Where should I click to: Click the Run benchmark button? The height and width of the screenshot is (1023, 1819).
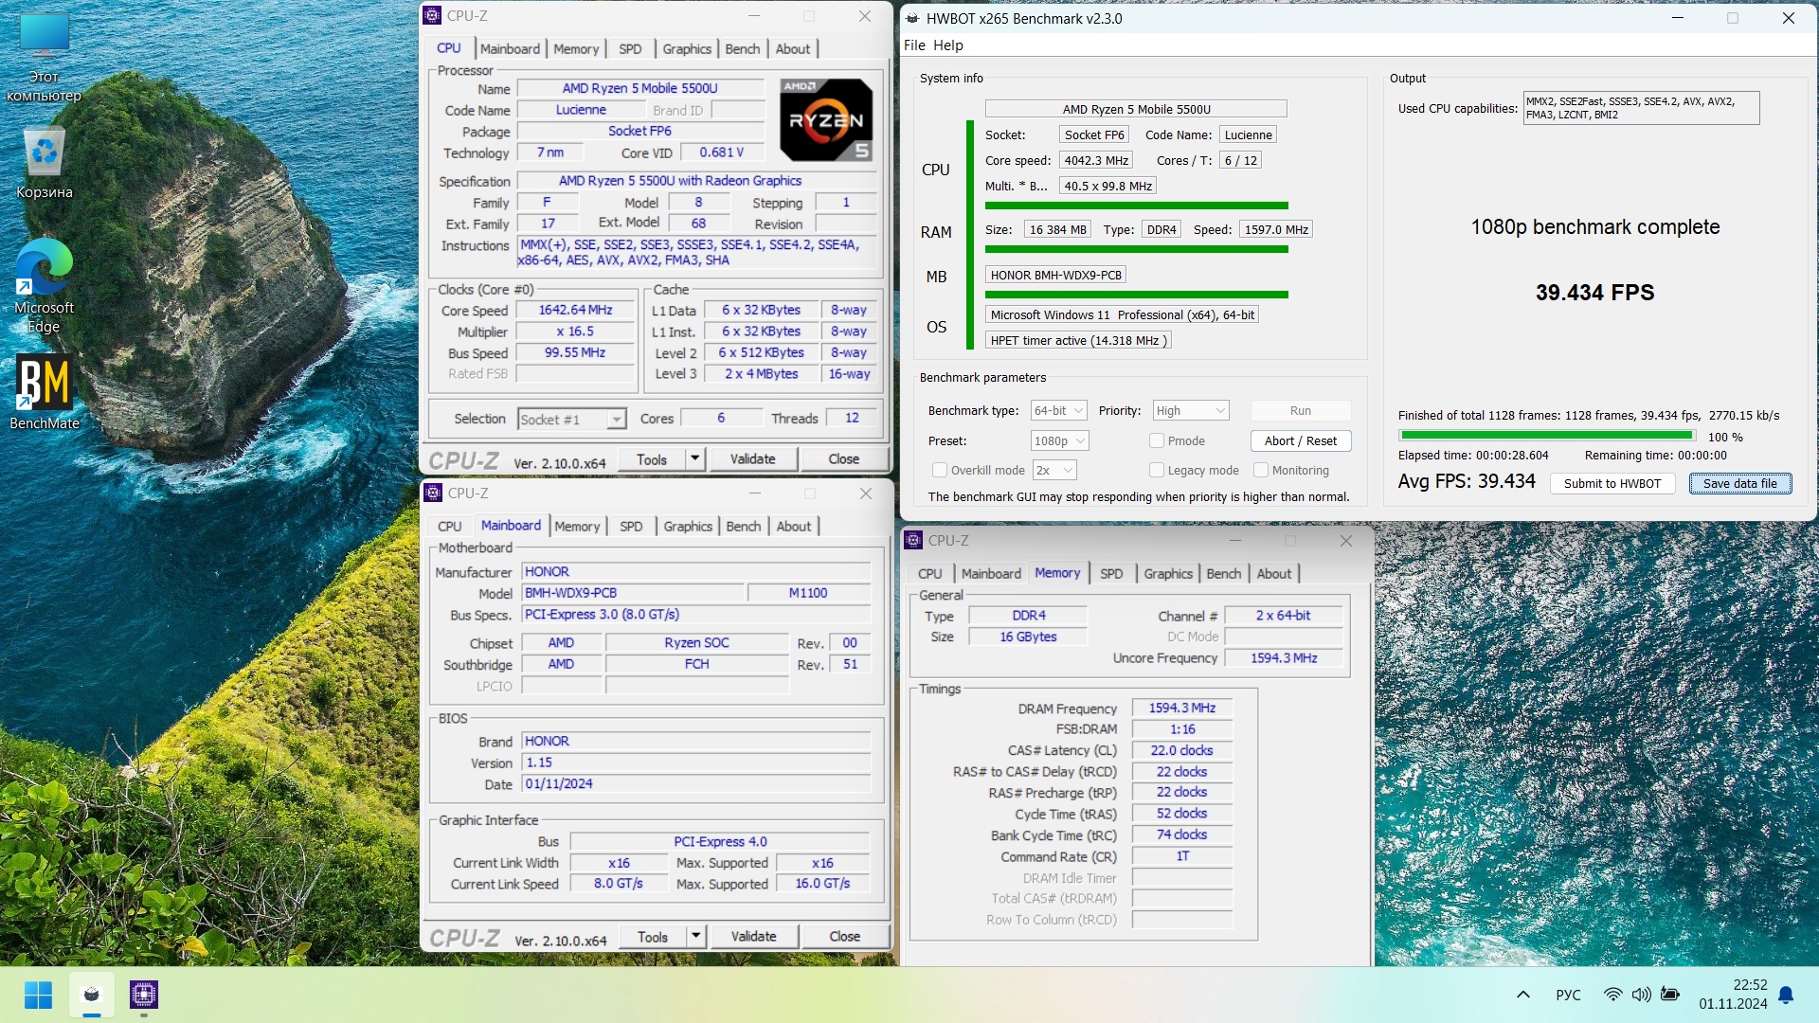tap(1301, 410)
